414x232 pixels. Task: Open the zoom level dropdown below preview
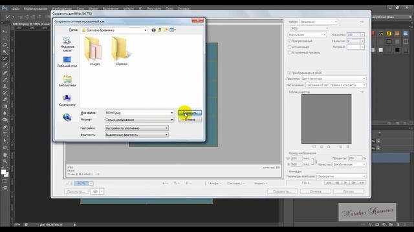point(91,183)
